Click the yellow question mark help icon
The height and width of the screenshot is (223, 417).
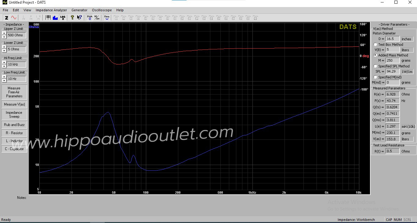(72, 18)
